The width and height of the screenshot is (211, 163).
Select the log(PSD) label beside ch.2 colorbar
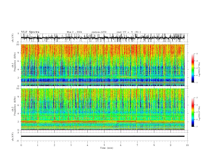click(199, 113)
